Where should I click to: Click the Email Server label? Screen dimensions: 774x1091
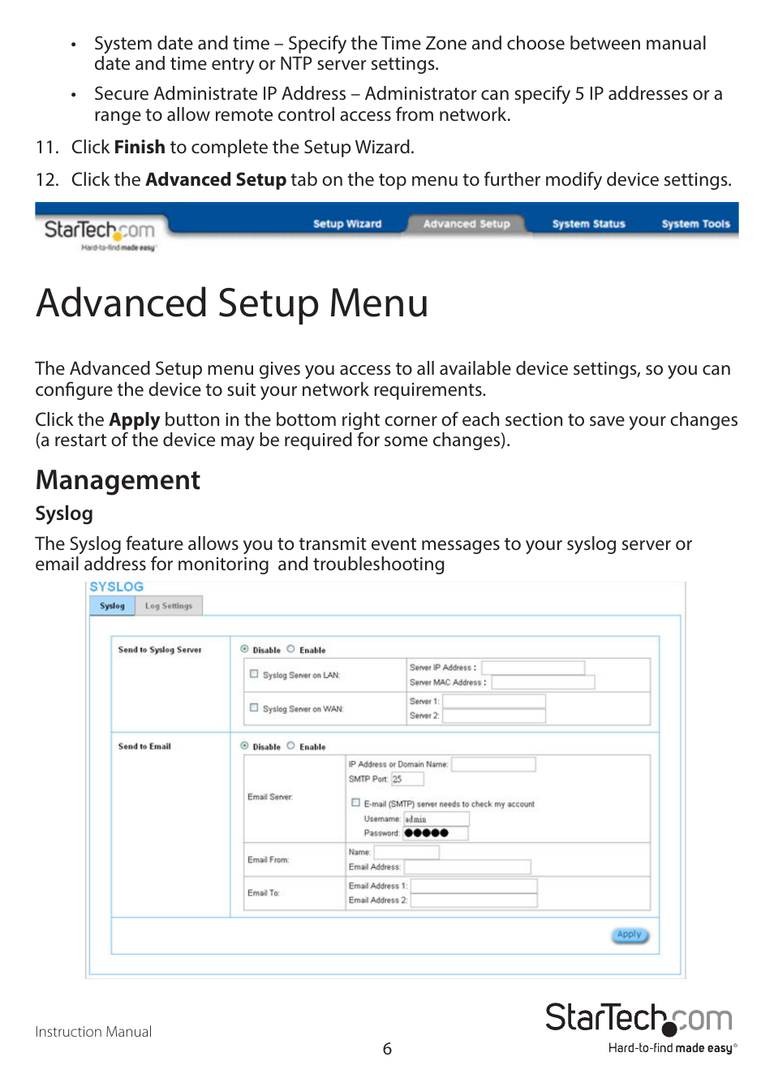269,797
